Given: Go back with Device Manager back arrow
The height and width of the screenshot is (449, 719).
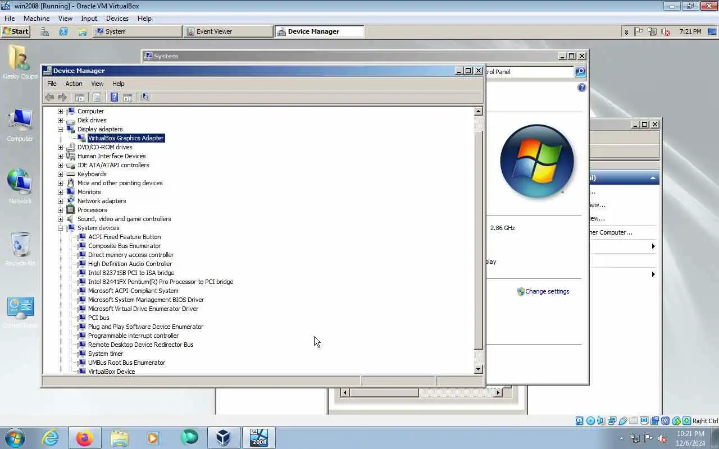Looking at the screenshot, I should [49, 97].
